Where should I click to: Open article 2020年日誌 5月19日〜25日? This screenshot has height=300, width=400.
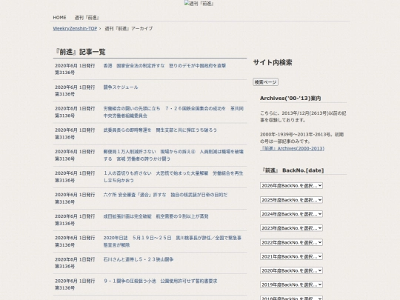pos(173,241)
